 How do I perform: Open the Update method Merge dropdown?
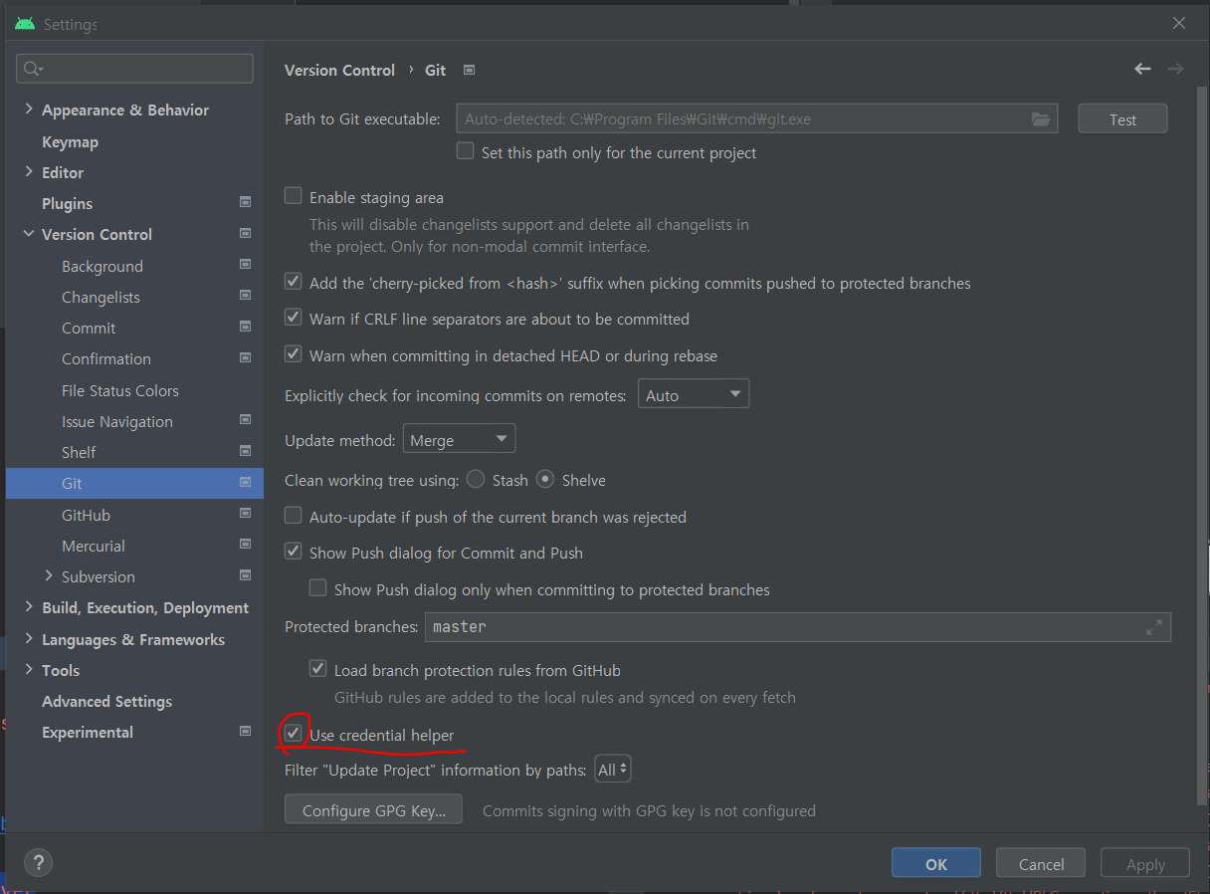tap(459, 439)
